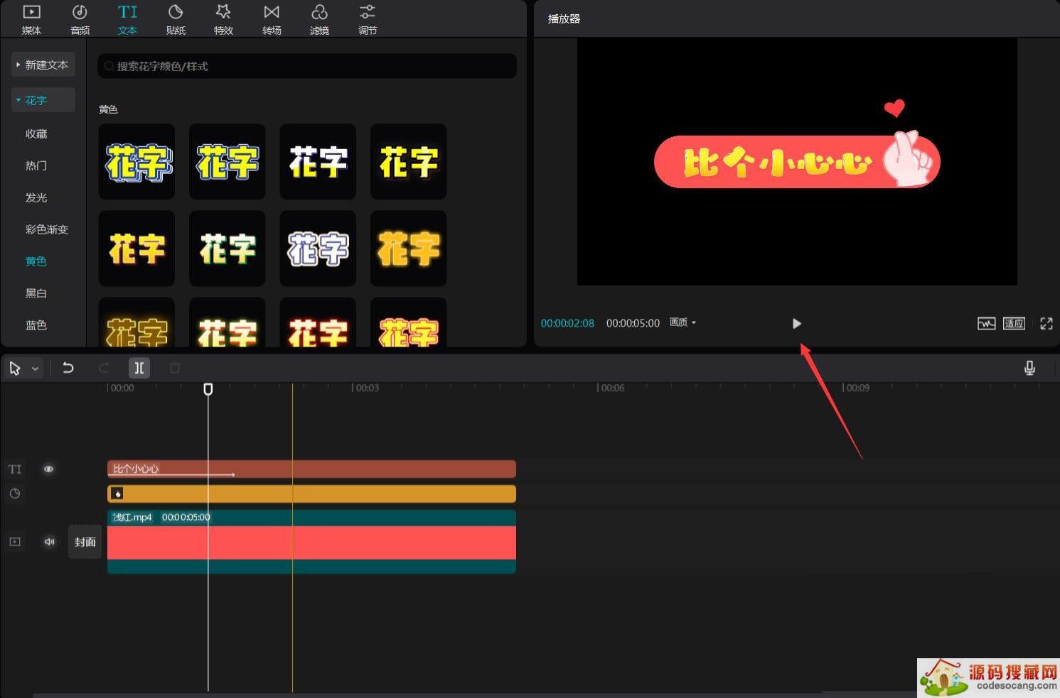Toggle text track visibility eye icon

(x=48, y=469)
